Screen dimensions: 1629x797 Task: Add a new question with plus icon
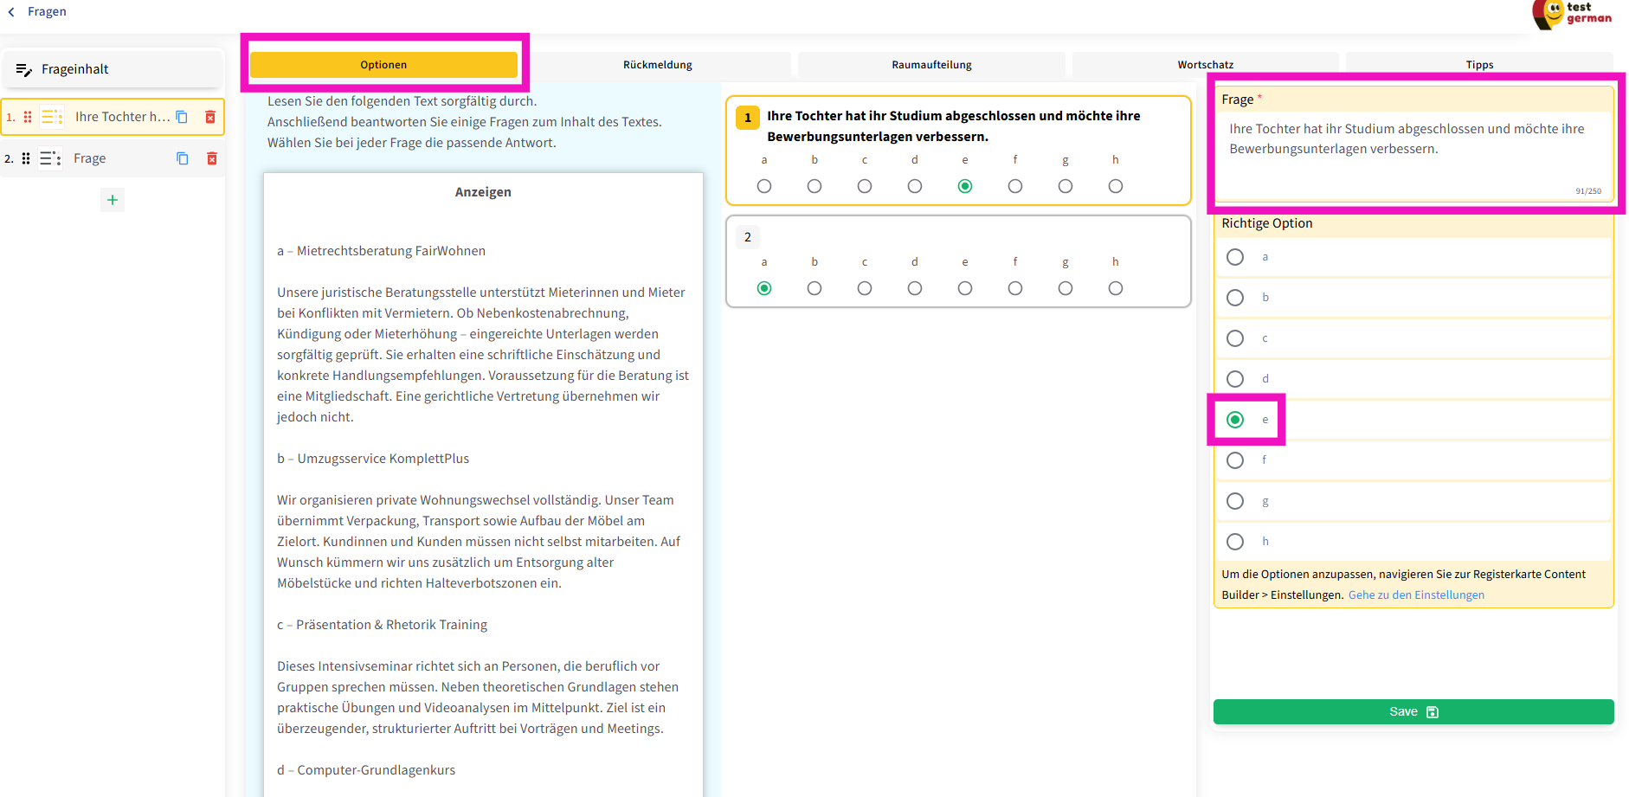tap(113, 200)
